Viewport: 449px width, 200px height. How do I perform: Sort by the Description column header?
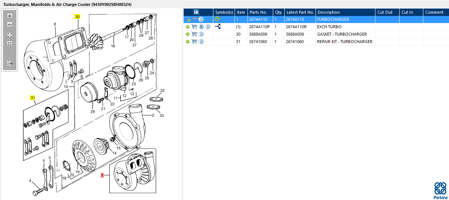[346, 12]
